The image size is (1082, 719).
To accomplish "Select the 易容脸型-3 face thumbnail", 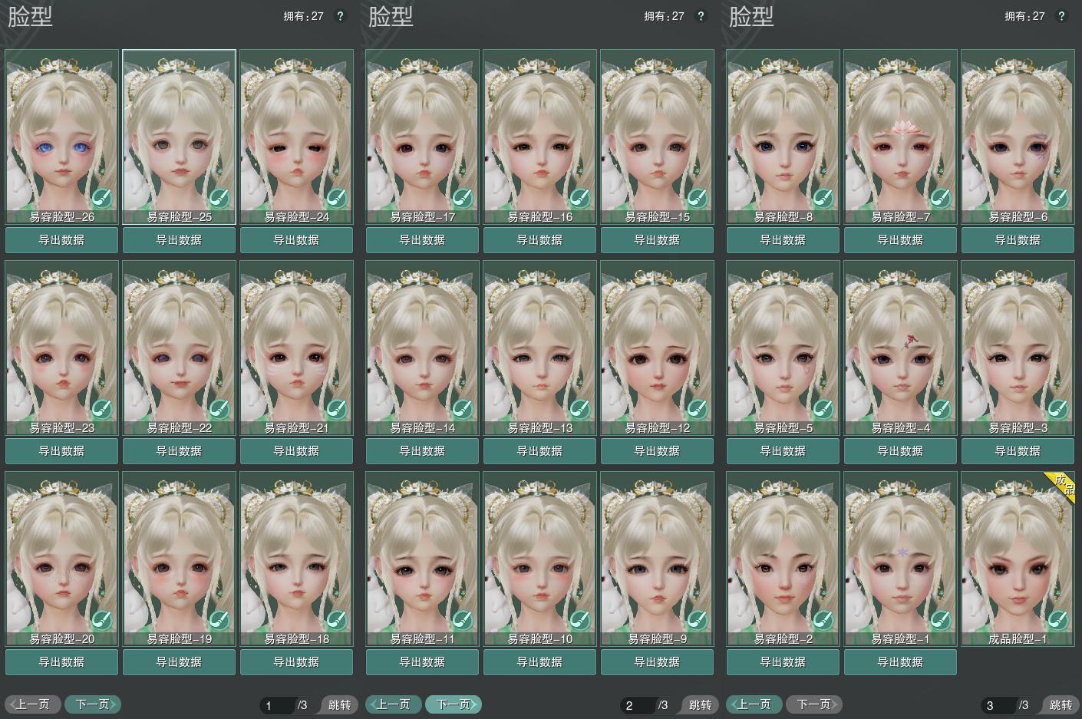I will [x=1018, y=348].
